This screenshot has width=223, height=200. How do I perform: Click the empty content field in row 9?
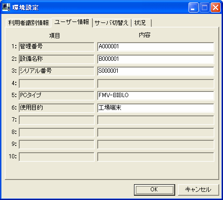(x=156, y=144)
